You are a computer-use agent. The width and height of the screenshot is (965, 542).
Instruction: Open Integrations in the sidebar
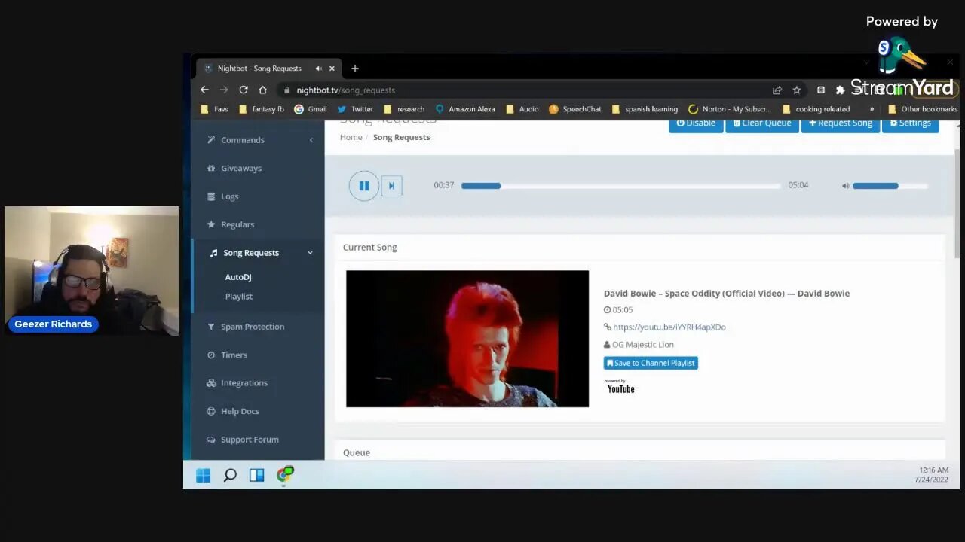(x=244, y=383)
